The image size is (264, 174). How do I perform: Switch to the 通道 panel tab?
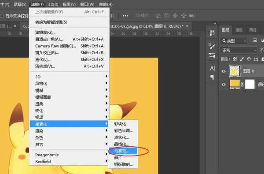(x=239, y=30)
